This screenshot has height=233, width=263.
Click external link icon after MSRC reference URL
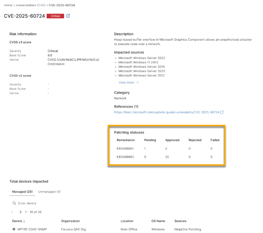point(222,112)
